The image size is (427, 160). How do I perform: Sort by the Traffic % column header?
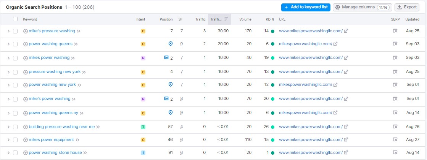pos(219,19)
